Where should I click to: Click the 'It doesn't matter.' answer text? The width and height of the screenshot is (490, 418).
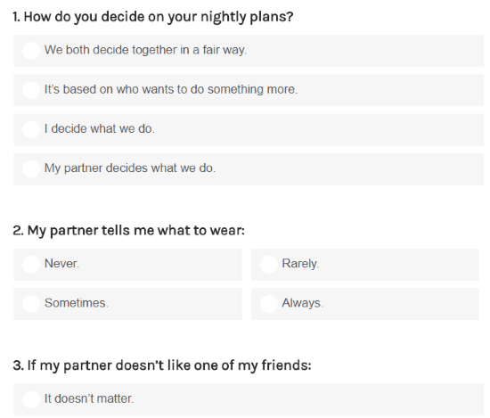pyautogui.click(x=89, y=398)
